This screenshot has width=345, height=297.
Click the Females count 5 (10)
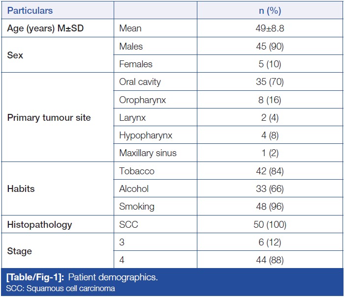click(x=270, y=64)
